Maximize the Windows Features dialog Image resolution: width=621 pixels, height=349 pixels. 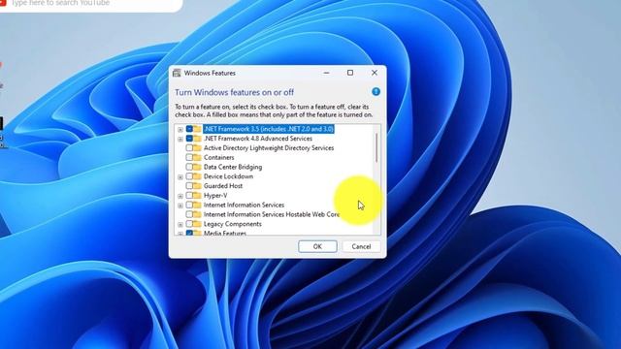tap(350, 73)
